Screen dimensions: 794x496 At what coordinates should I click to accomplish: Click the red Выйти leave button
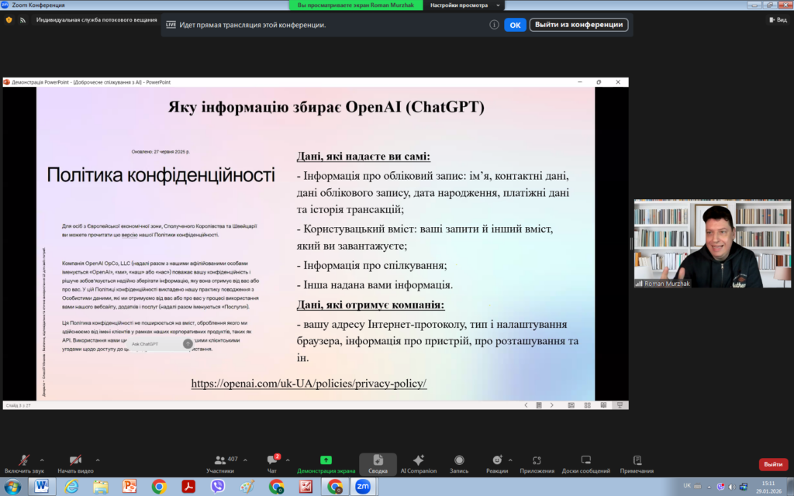772,464
